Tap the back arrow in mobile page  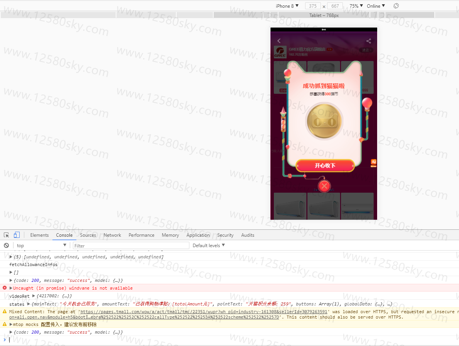coord(279,41)
